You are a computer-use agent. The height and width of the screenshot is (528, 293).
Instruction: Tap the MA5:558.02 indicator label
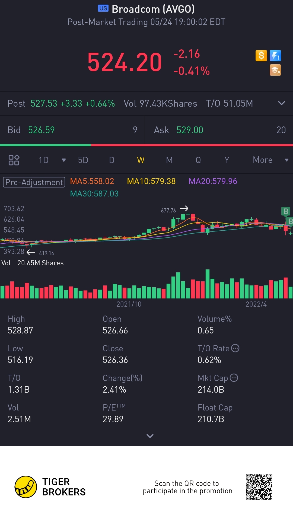point(92,181)
